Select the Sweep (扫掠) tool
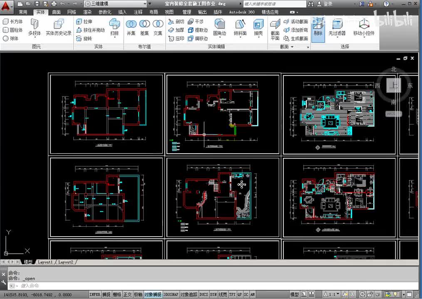This screenshot has height=299, width=422. click(x=114, y=27)
